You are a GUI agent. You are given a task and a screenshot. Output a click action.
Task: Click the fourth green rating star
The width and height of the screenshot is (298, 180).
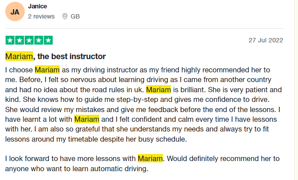[38, 40]
